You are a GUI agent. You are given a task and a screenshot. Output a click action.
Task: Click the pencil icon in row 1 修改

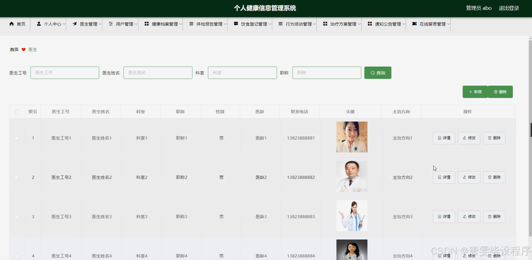click(464, 138)
